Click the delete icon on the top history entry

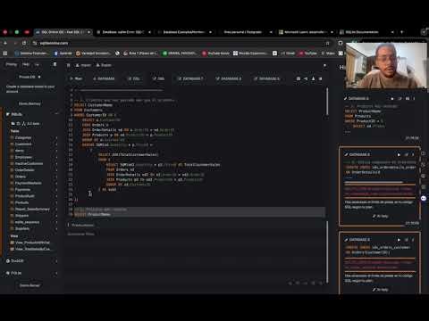(408, 98)
